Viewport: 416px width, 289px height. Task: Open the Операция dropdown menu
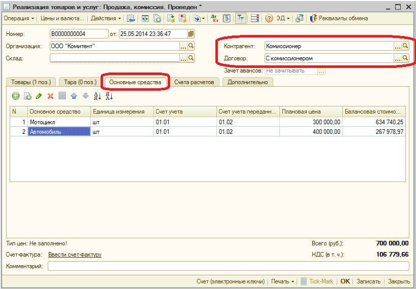(19, 18)
